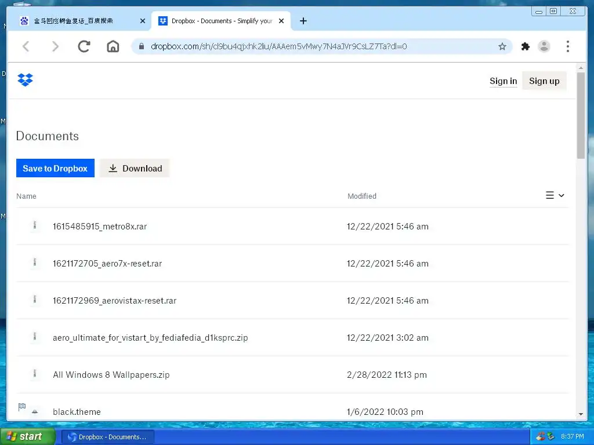
Task: Click the Documents folder heading
Action: pyautogui.click(x=48, y=136)
